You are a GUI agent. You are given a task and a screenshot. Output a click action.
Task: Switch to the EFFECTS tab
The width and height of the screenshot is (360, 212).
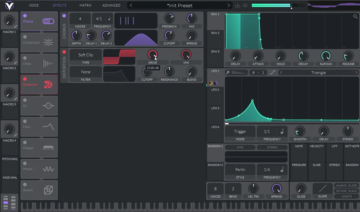tap(60, 5)
